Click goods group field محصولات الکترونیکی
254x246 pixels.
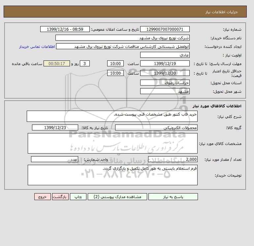(x=156, y=127)
